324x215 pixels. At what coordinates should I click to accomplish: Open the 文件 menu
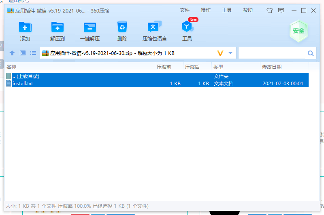pos(185,10)
